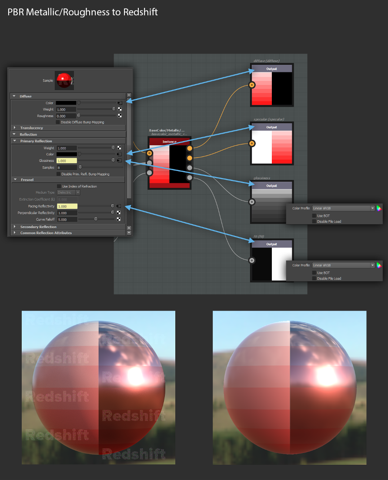Click the gray input port on the glossiness node
Image resolution: width=388 pixels, height=480 pixels.
pyautogui.click(x=252, y=202)
